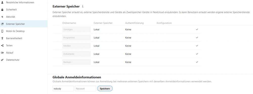Click the key icon beside Datenschutz
This screenshot has height=94, width=253.
[x=2, y=60]
